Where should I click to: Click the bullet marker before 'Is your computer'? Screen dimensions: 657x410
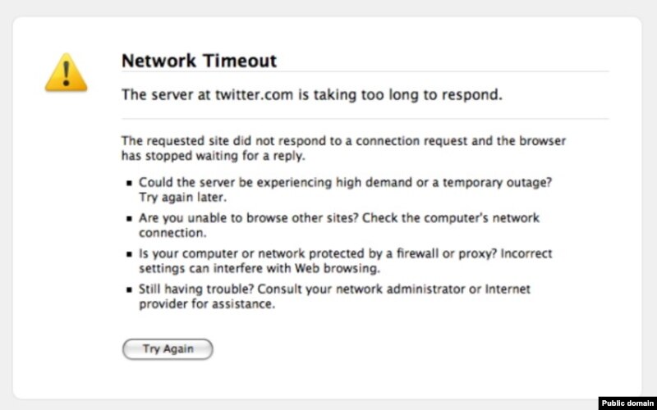point(128,255)
